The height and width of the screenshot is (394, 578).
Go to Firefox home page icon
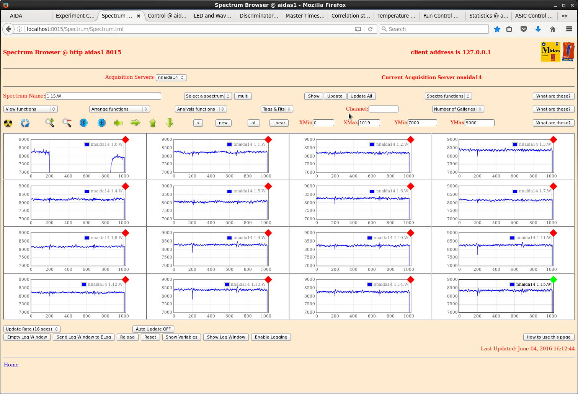[x=553, y=29]
